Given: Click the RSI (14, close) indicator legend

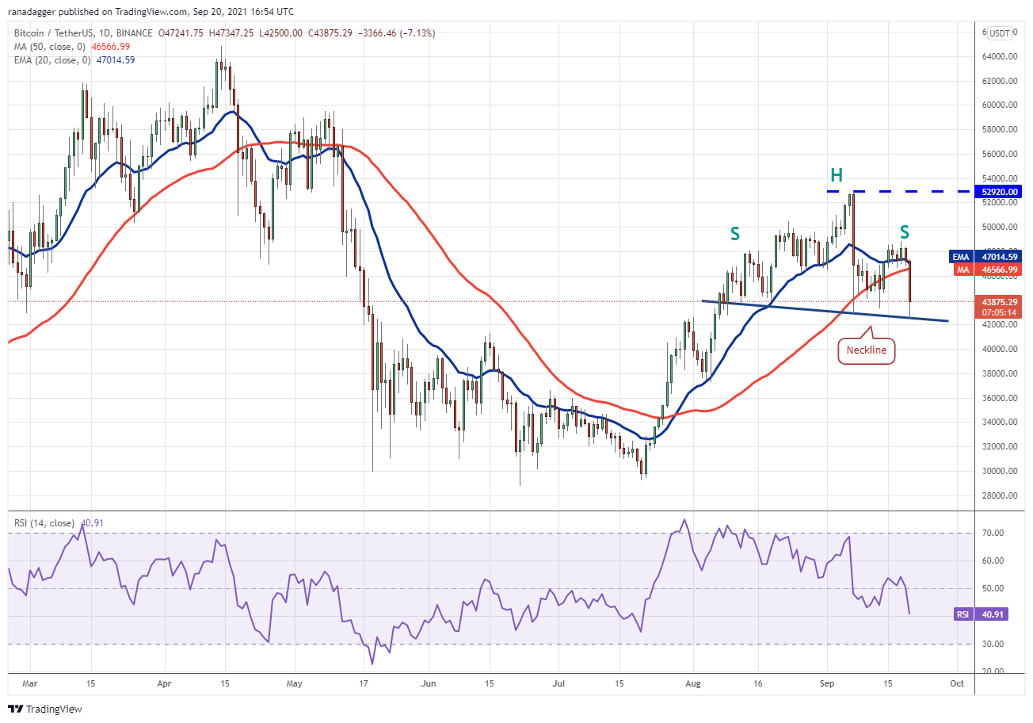Looking at the screenshot, I should point(59,523).
